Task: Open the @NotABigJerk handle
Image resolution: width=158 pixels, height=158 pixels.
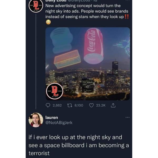Action: tap(59, 123)
